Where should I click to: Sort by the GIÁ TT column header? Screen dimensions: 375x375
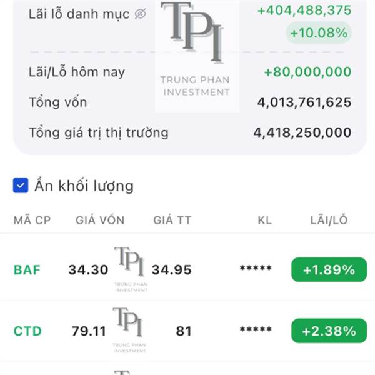pos(172,220)
